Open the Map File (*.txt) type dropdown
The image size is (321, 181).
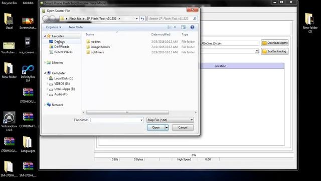click(x=170, y=120)
